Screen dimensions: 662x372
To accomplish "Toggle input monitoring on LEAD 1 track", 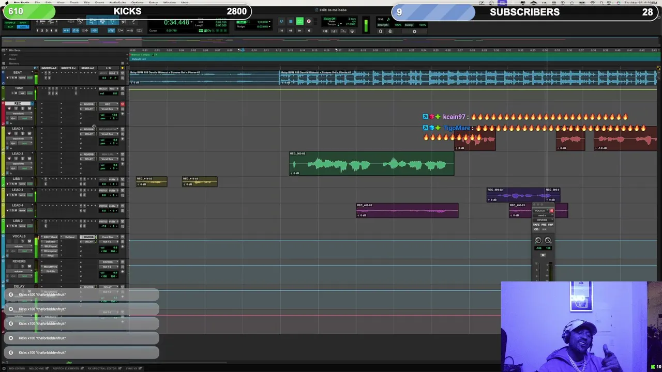I will 16,133.
